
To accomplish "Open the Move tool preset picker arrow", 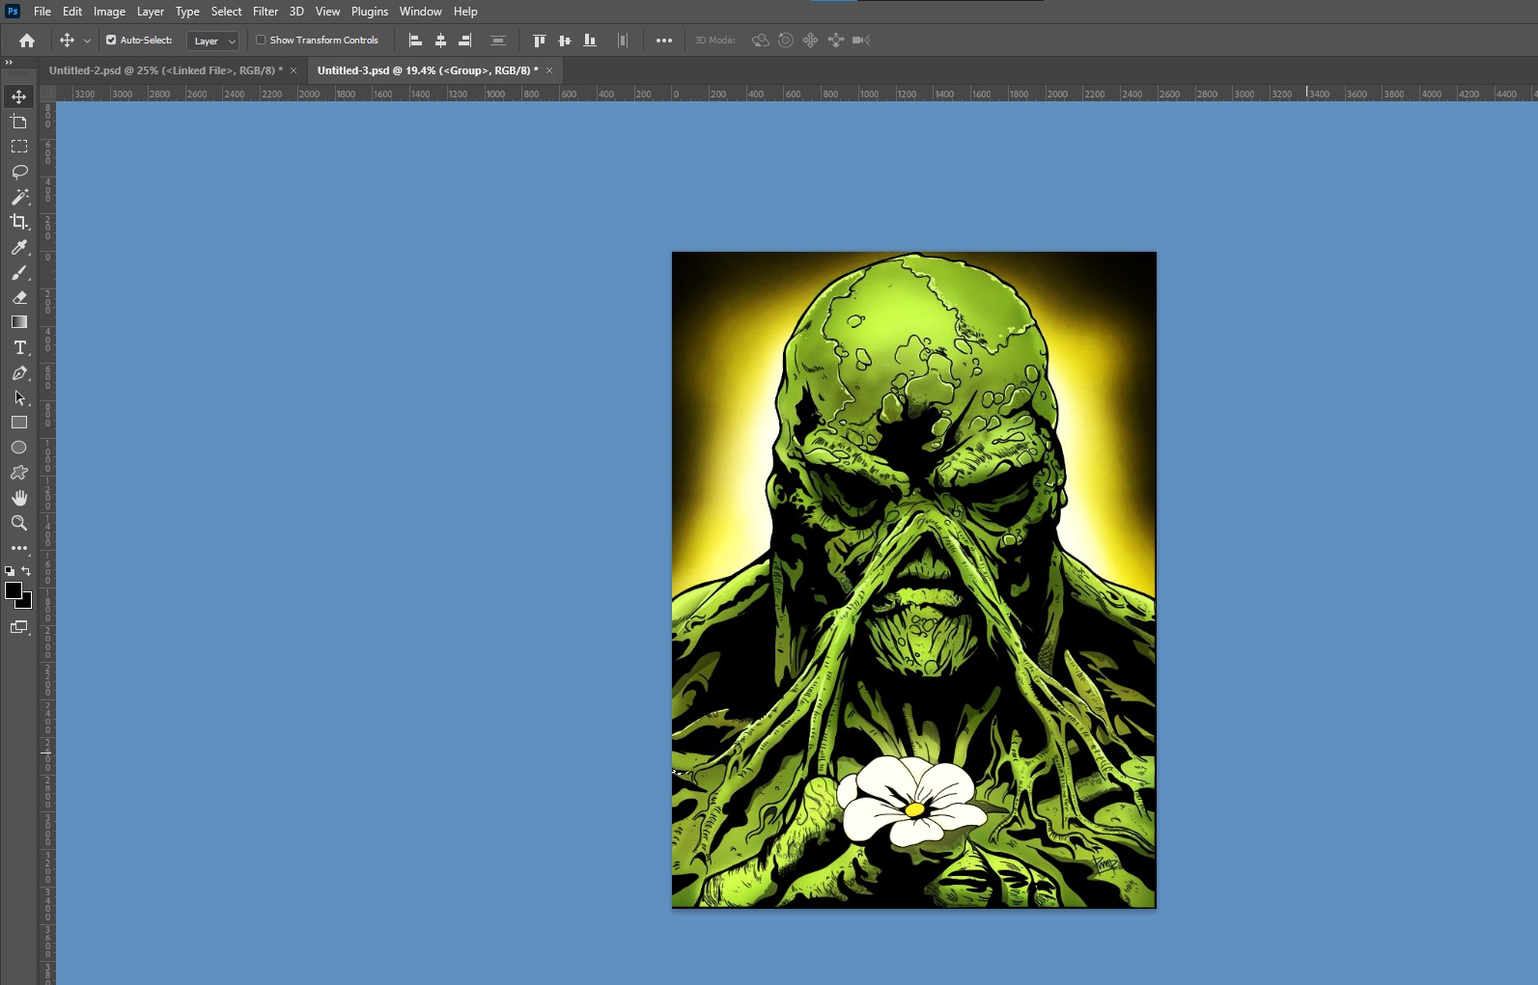I will tap(87, 41).
